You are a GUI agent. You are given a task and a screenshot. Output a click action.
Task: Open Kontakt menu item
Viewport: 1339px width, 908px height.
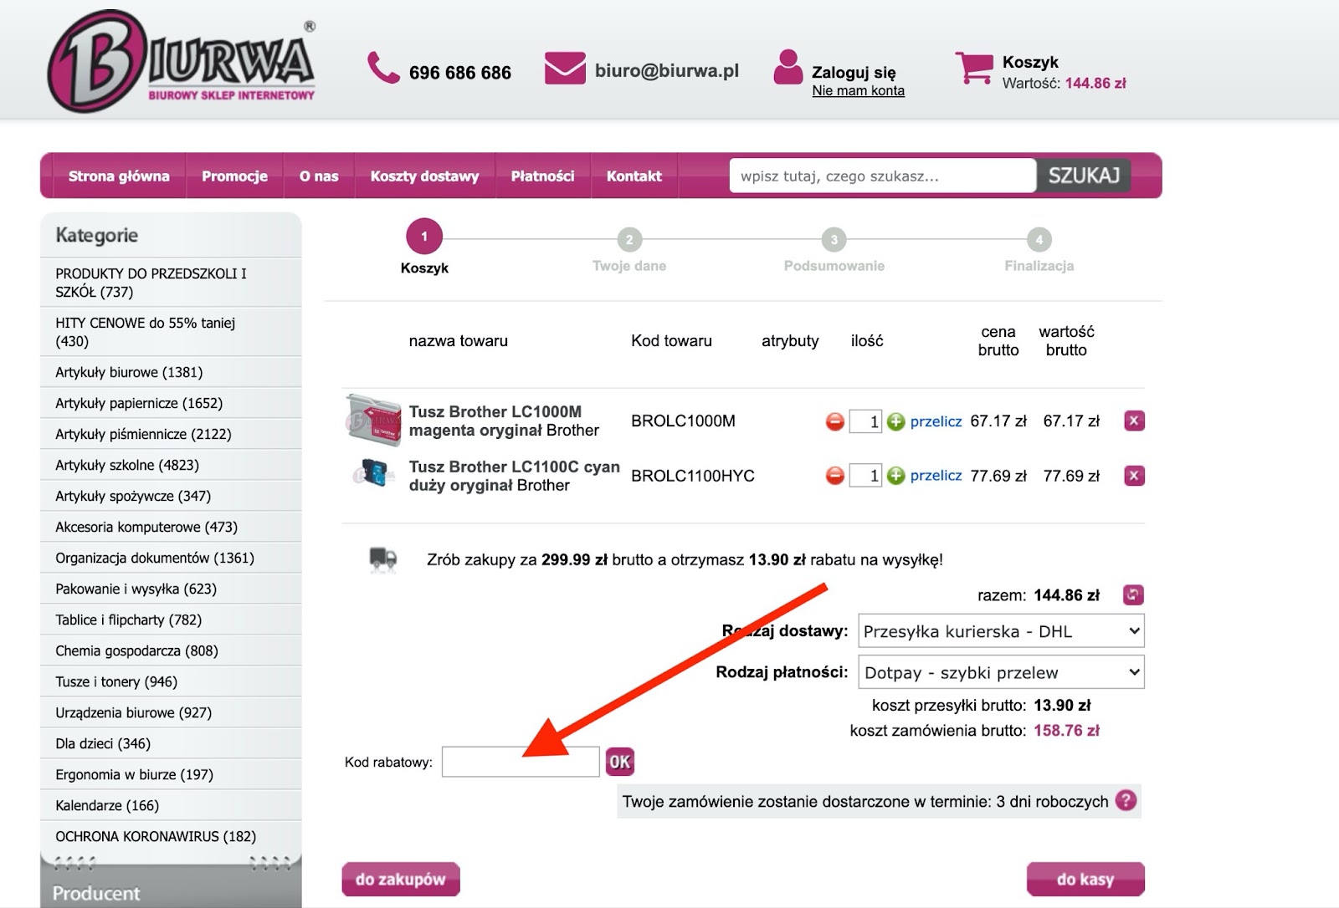(x=634, y=176)
